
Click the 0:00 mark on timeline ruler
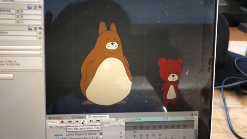(x=138, y=119)
